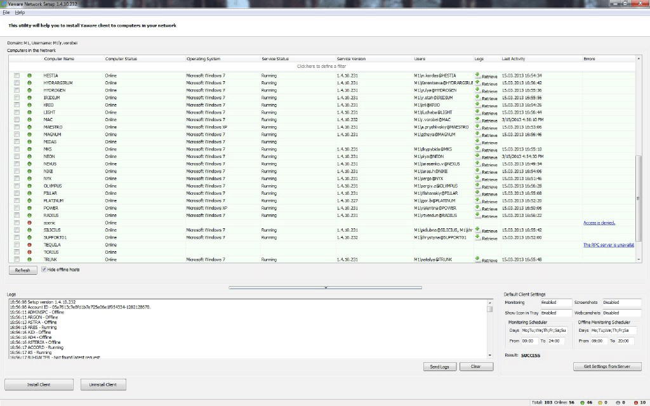Check the box for TRUNK
The image size is (650, 406).
17,259
